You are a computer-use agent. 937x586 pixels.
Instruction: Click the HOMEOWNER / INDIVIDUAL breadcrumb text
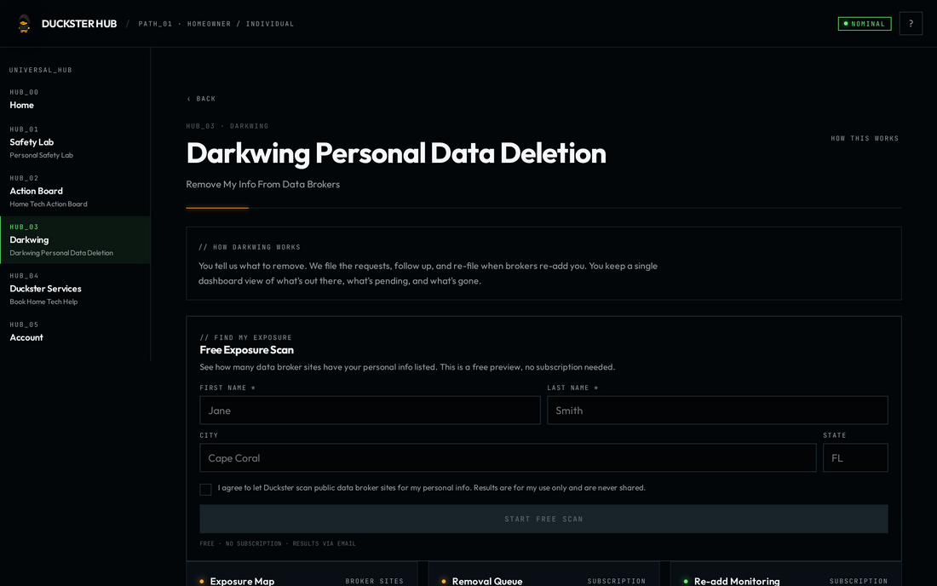pos(241,24)
